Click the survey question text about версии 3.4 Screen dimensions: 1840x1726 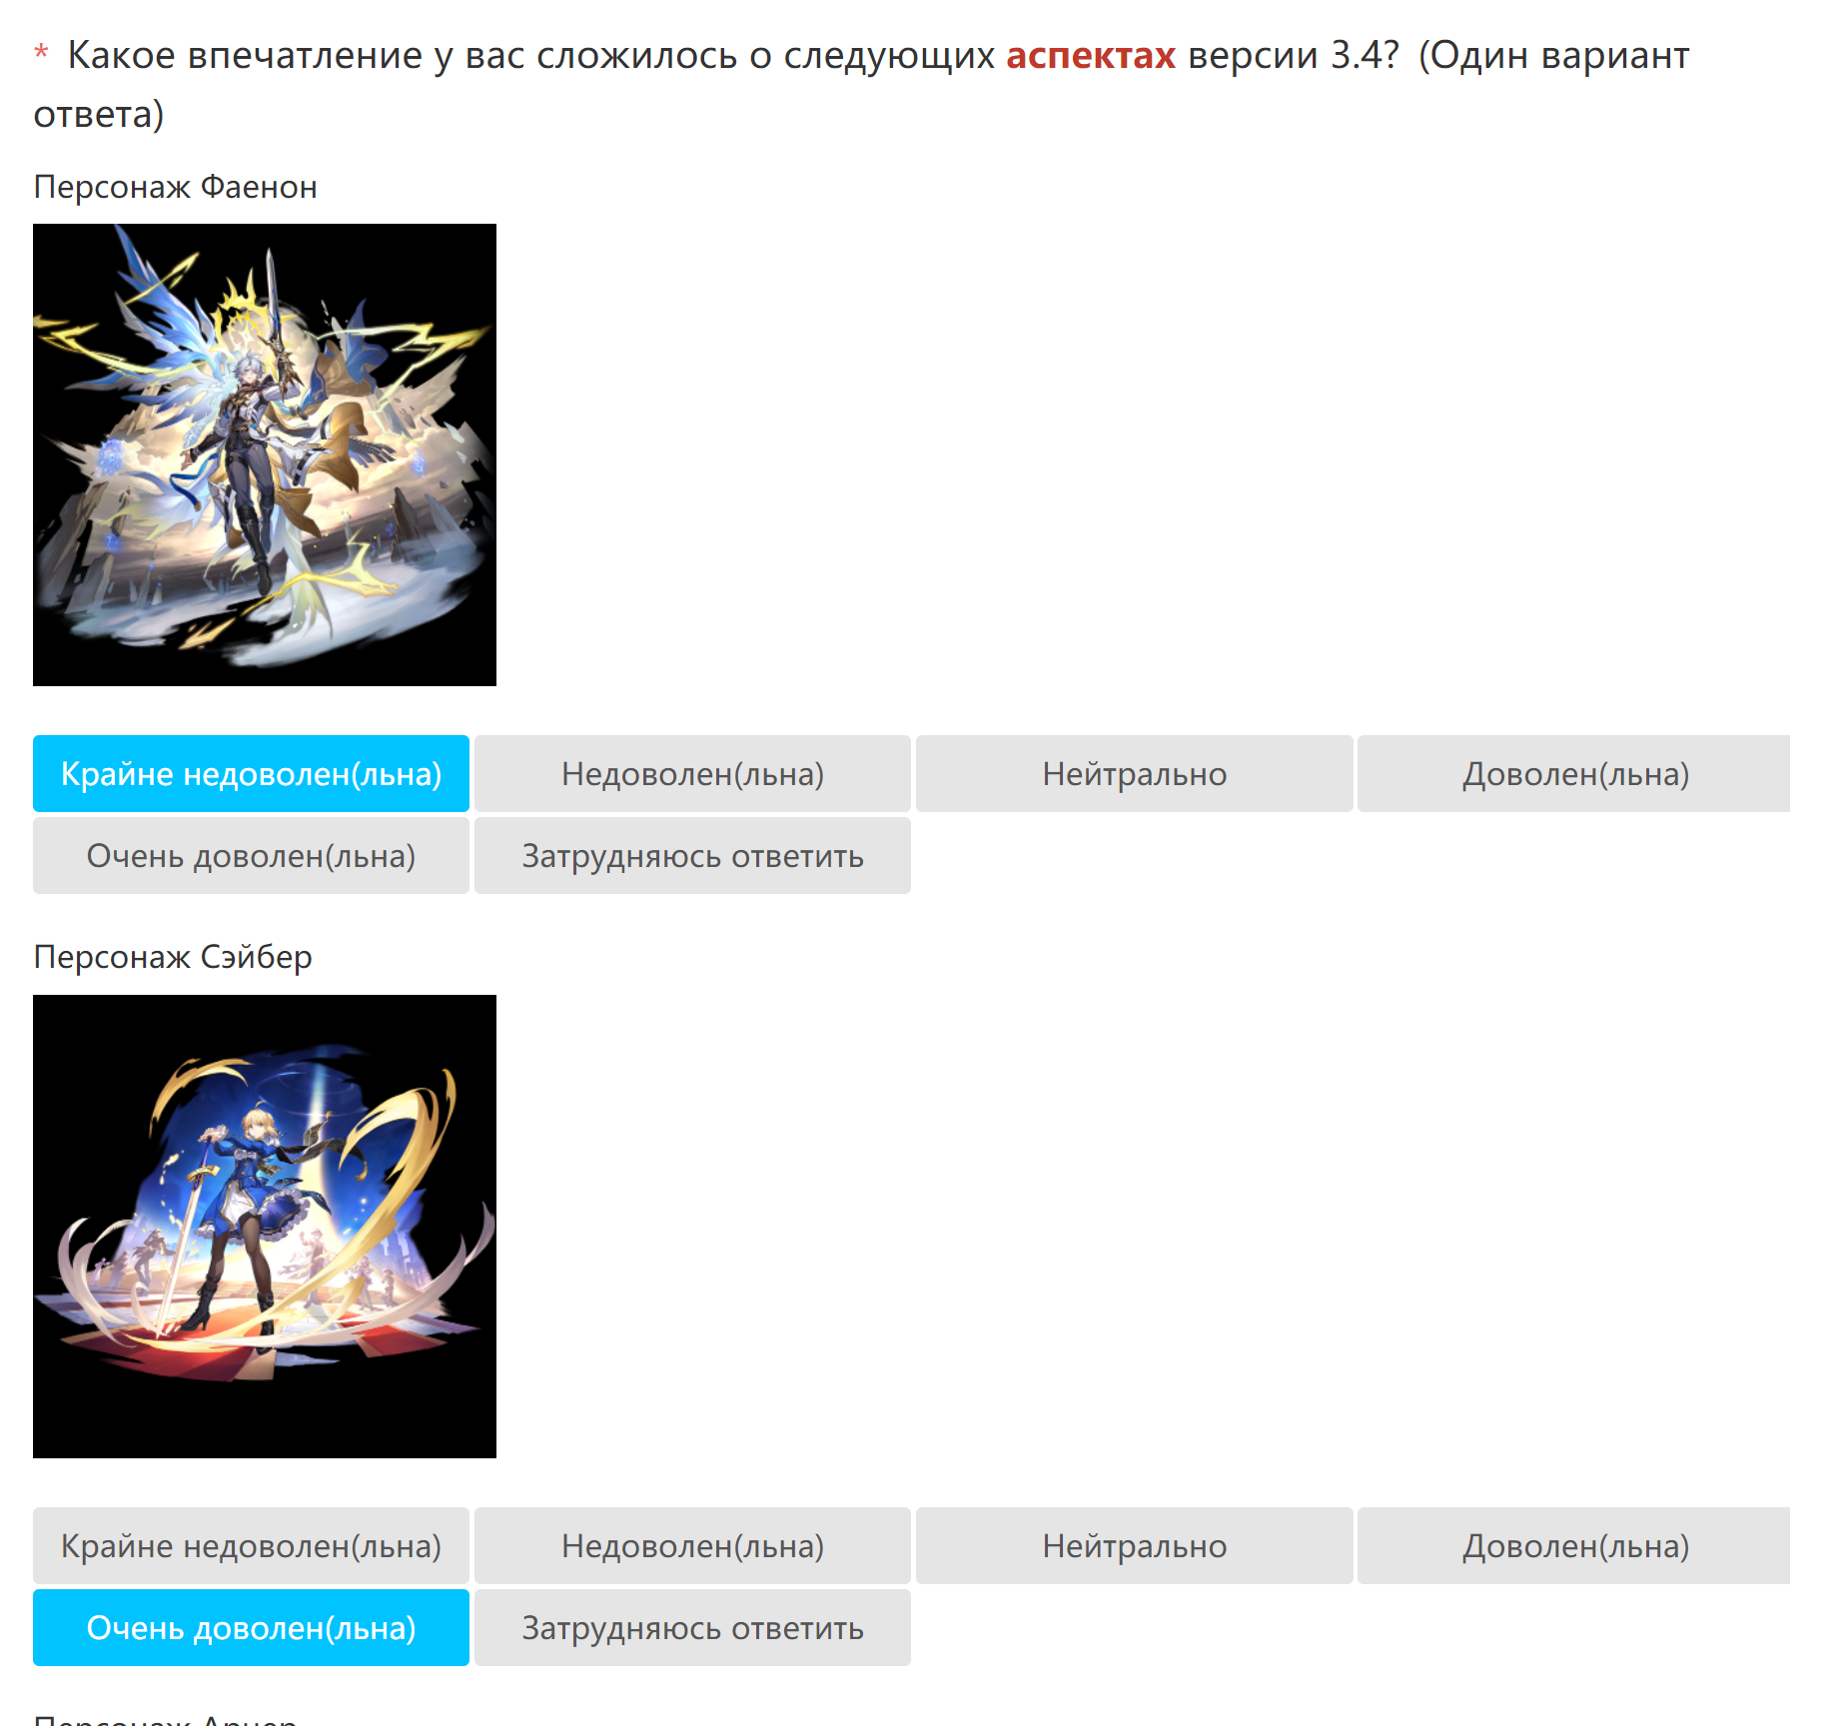861,84
